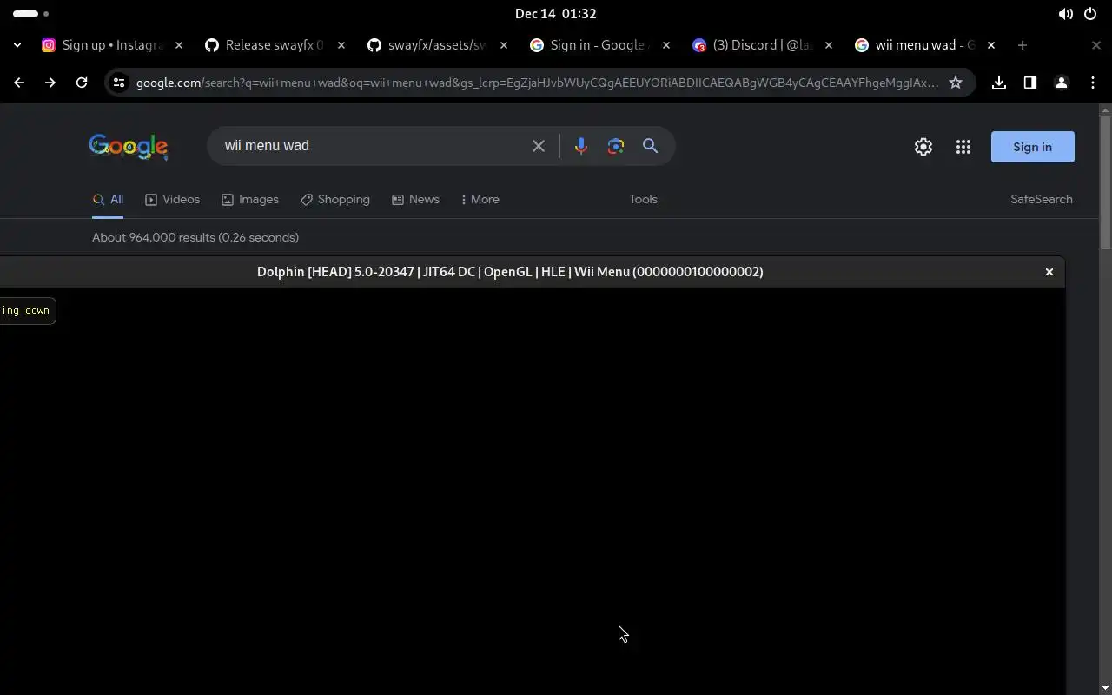Open the Google apps grid

(x=963, y=147)
